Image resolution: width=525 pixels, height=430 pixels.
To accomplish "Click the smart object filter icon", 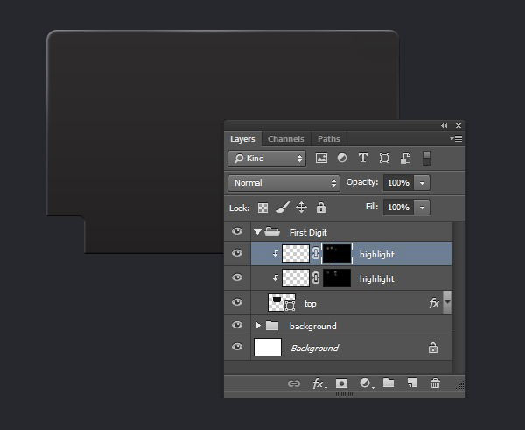I will pyautogui.click(x=406, y=159).
